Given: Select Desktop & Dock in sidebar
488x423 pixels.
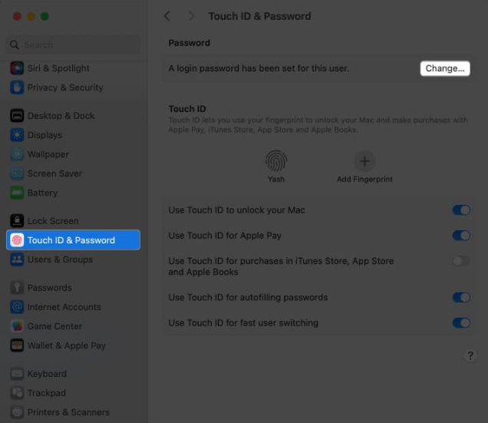Looking at the screenshot, I should (61, 116).
